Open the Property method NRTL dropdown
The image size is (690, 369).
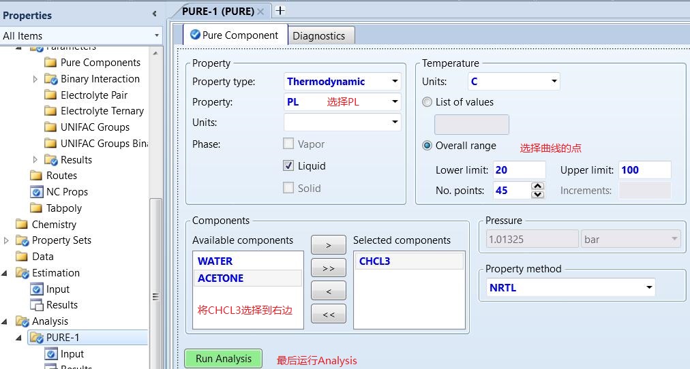pos(648,288)
